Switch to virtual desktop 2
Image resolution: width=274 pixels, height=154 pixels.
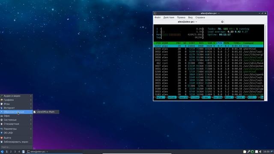(x=11, y=152)
